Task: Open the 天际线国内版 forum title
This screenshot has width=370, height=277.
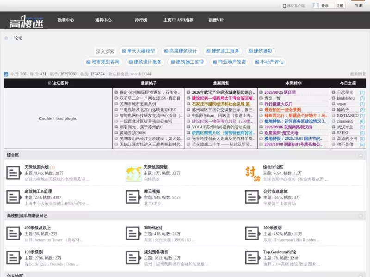Action: pos(37,167)
